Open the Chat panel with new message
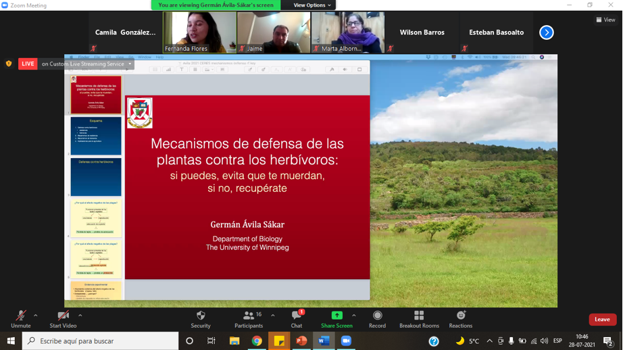 tap(297, 320)
